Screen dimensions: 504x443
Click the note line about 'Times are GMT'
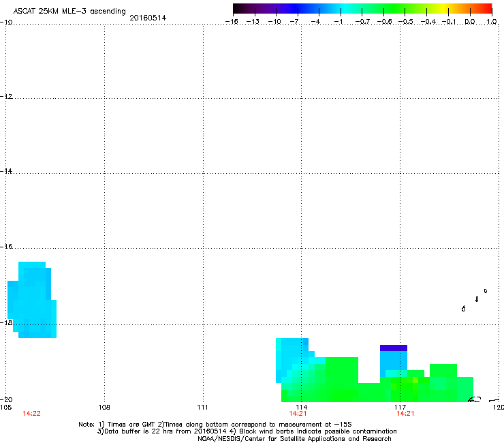click(215, 425)
